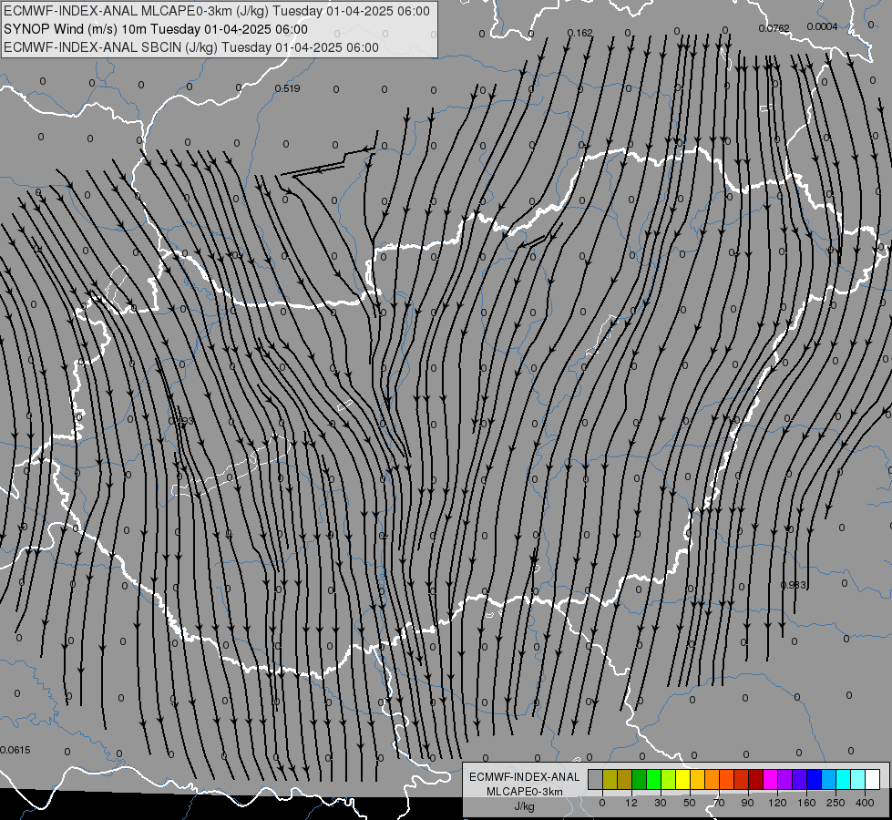Image resolution: width=892 pixels, height=820 pixels.
Task: Click legend scale value 160
Action: pyautogui.click(x=806, y=803)
